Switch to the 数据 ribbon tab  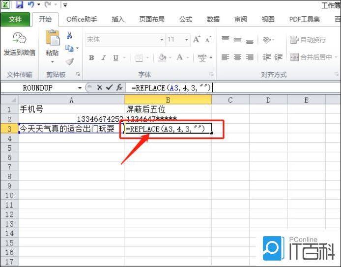[213, 19]
